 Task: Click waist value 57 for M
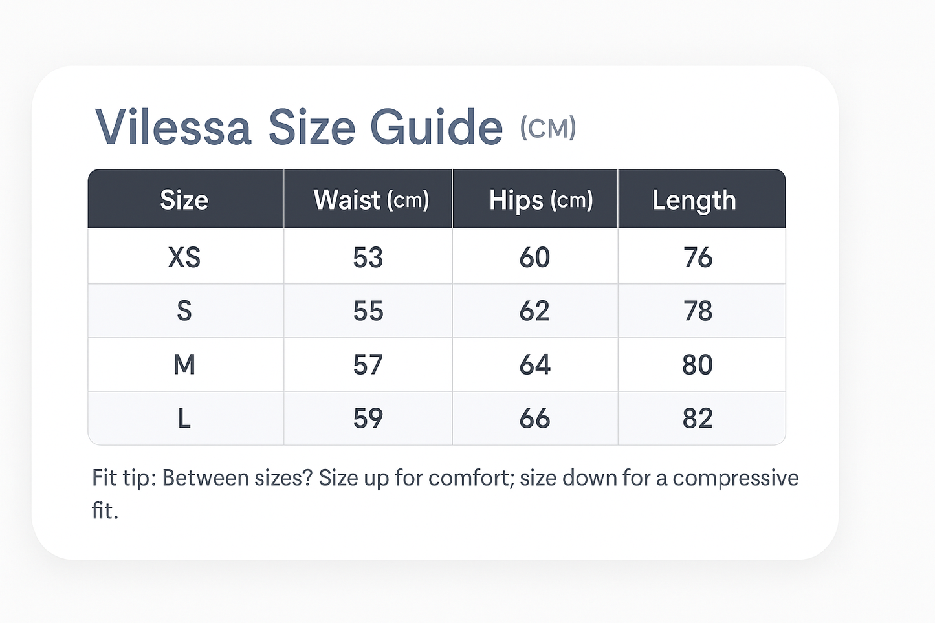click(368, 365)
